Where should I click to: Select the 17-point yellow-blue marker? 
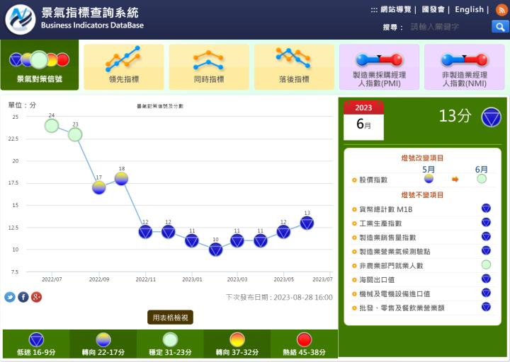pos(99,187)
